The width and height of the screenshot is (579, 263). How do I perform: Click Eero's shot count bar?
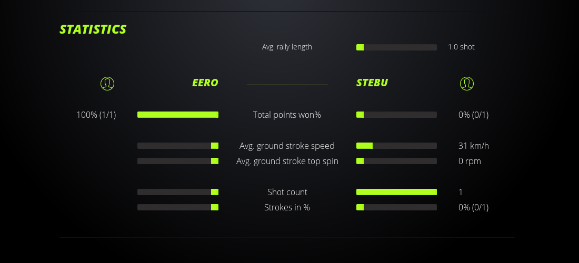pos(178,192)
